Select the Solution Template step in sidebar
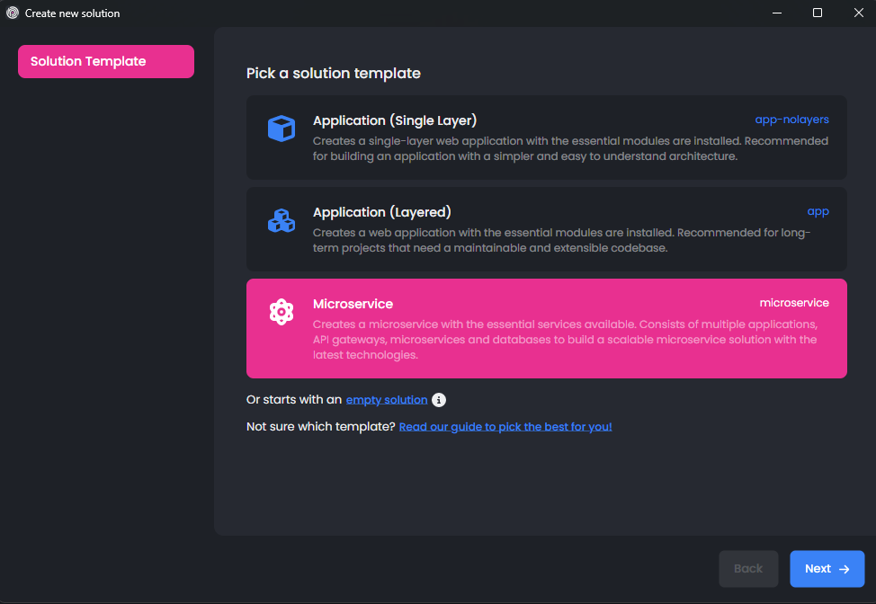 click(106, 62)
